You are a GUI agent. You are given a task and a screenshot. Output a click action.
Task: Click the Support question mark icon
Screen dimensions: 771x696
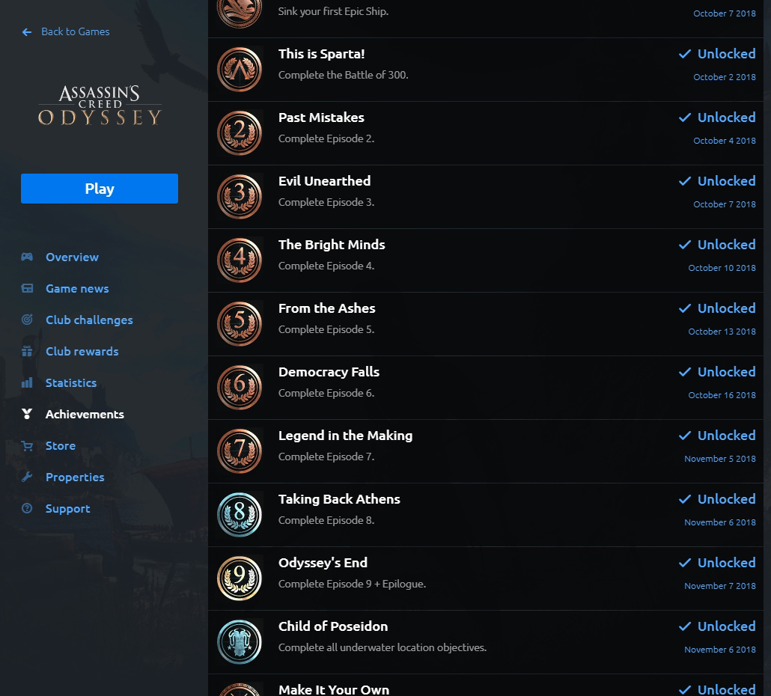27,508
